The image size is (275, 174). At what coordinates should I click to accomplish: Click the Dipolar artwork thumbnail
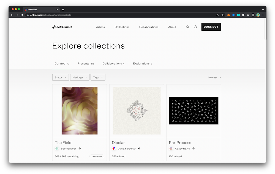[137, 111]
